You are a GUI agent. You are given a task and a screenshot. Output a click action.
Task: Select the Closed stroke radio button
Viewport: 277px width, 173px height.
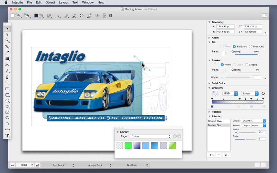click(x=247, y=65)
